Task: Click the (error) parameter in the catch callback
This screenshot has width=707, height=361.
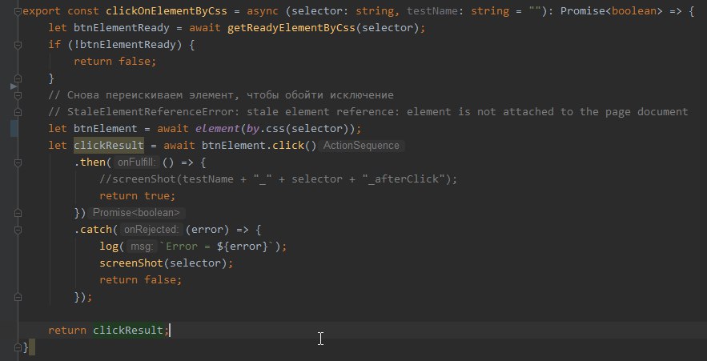Action: 207,230
